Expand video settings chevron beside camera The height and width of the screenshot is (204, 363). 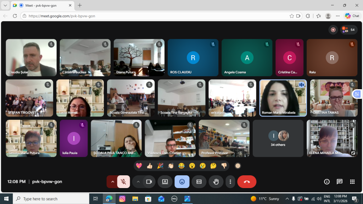click(x=138, y=182)
